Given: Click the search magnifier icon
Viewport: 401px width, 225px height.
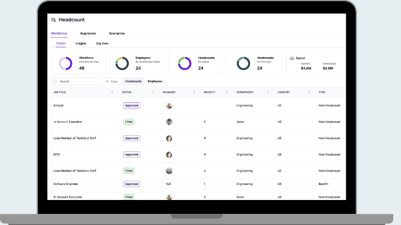Looking at the screenshot, I should pos(56,82).
